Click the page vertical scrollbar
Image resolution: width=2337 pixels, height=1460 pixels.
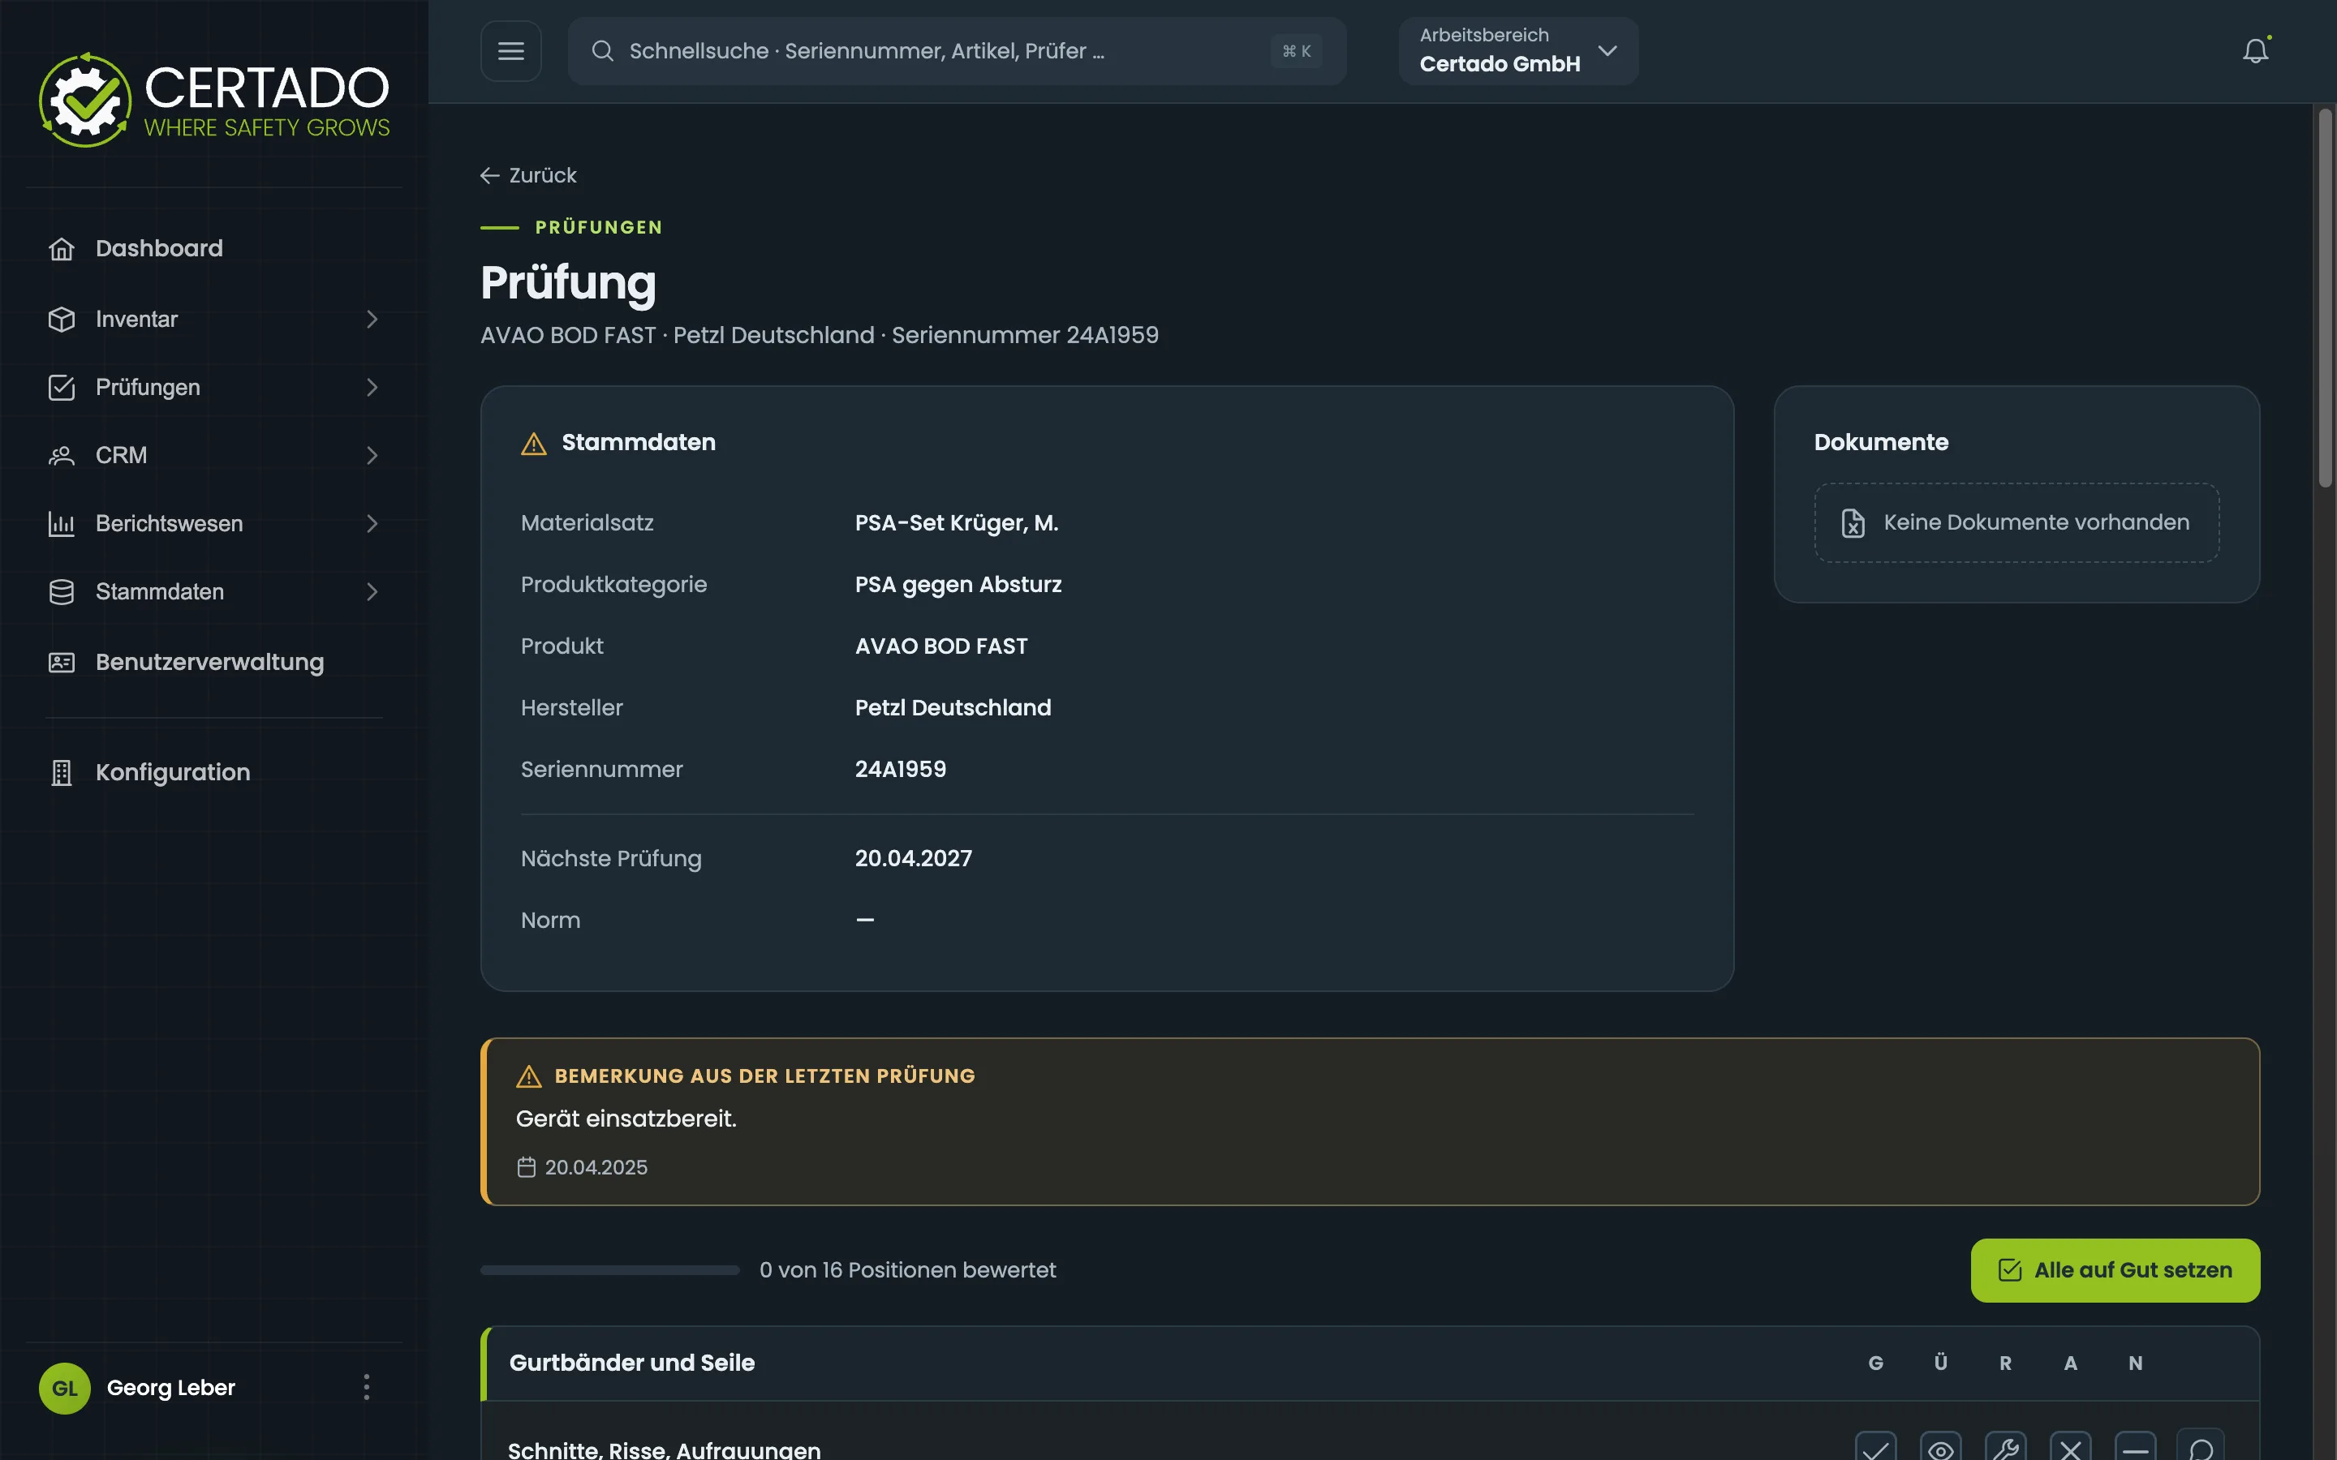point(2325,299)
